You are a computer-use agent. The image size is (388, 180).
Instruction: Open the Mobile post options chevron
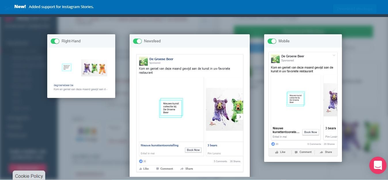tap(334, 56)
